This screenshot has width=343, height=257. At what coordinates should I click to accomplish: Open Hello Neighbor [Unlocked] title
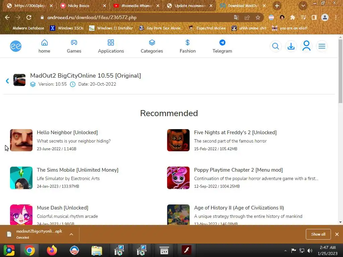pos(67,133)
